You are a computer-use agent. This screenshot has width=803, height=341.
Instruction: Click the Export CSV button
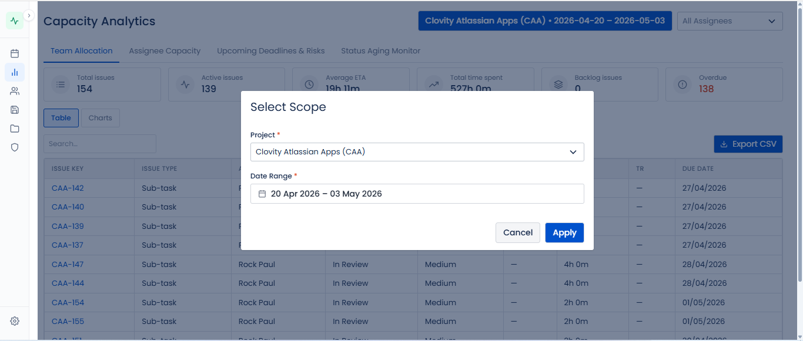point(748,144)
